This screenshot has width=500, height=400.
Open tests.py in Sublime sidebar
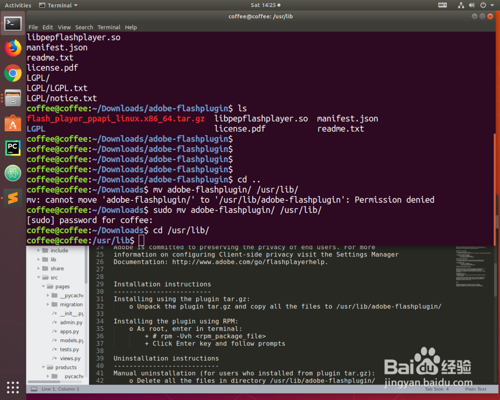pyautogui.click(x=69, y=349)
